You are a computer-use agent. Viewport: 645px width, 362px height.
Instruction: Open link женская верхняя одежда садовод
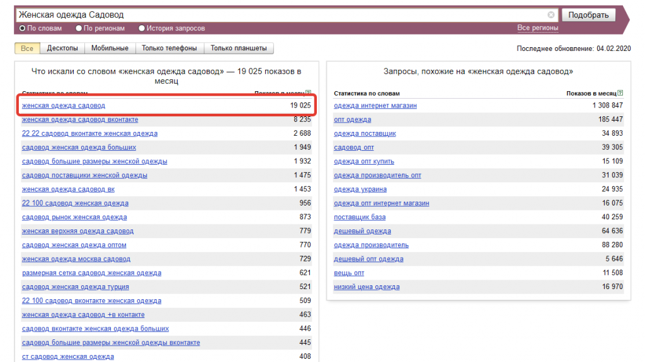(77, 231)
